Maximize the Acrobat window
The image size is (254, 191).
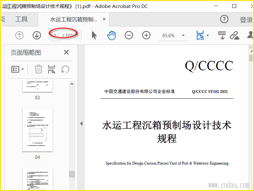[234, 6]
